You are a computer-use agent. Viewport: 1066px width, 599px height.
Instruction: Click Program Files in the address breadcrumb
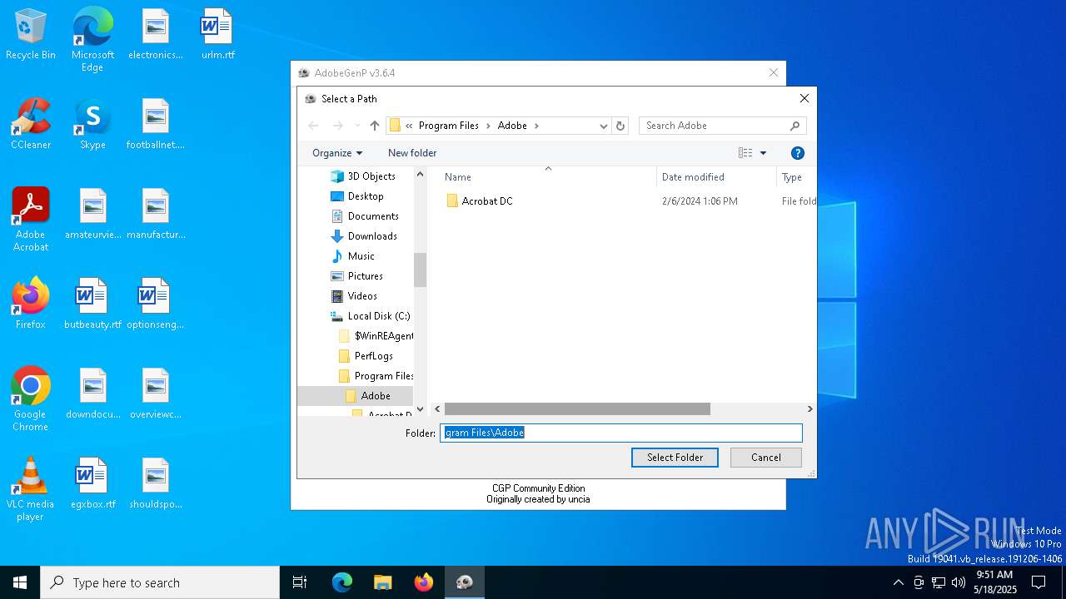coord(449,126)
